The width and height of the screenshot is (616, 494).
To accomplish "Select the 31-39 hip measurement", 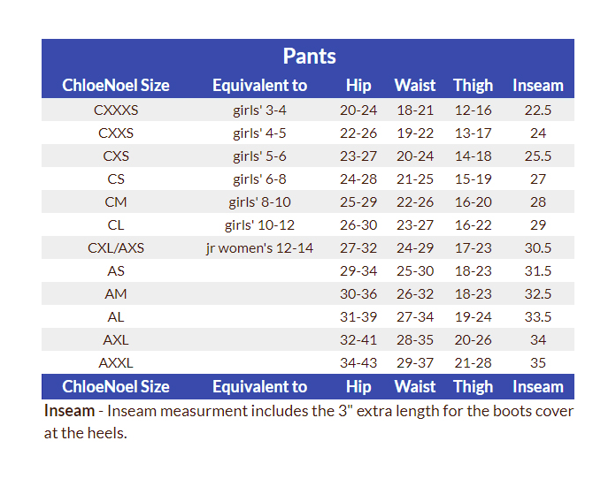I will click(x=358, y=317).
